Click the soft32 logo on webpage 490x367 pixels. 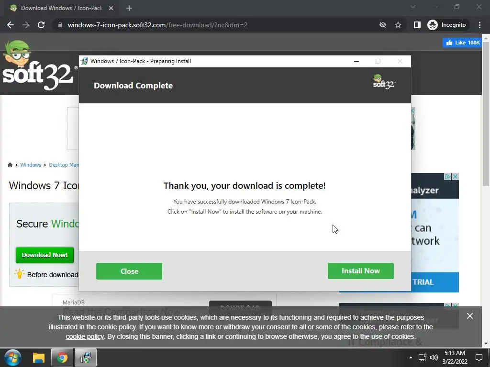[x=39, y=65]
